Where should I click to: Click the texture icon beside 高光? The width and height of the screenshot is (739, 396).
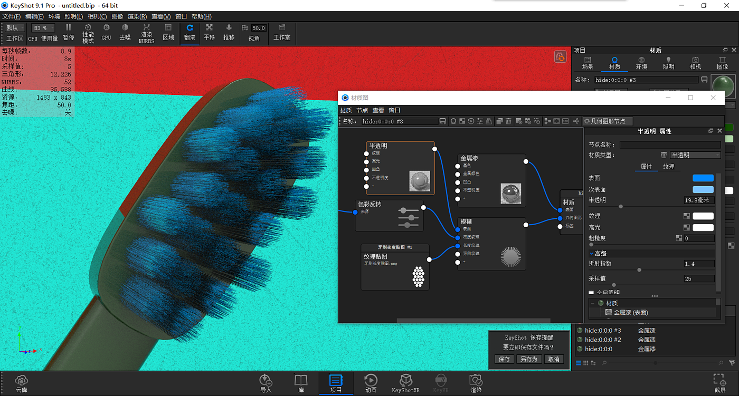click(x=687, y=227)
